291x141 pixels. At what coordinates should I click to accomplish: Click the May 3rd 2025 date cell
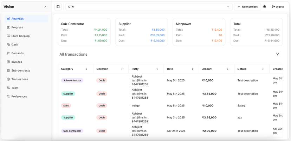point(176,117)
